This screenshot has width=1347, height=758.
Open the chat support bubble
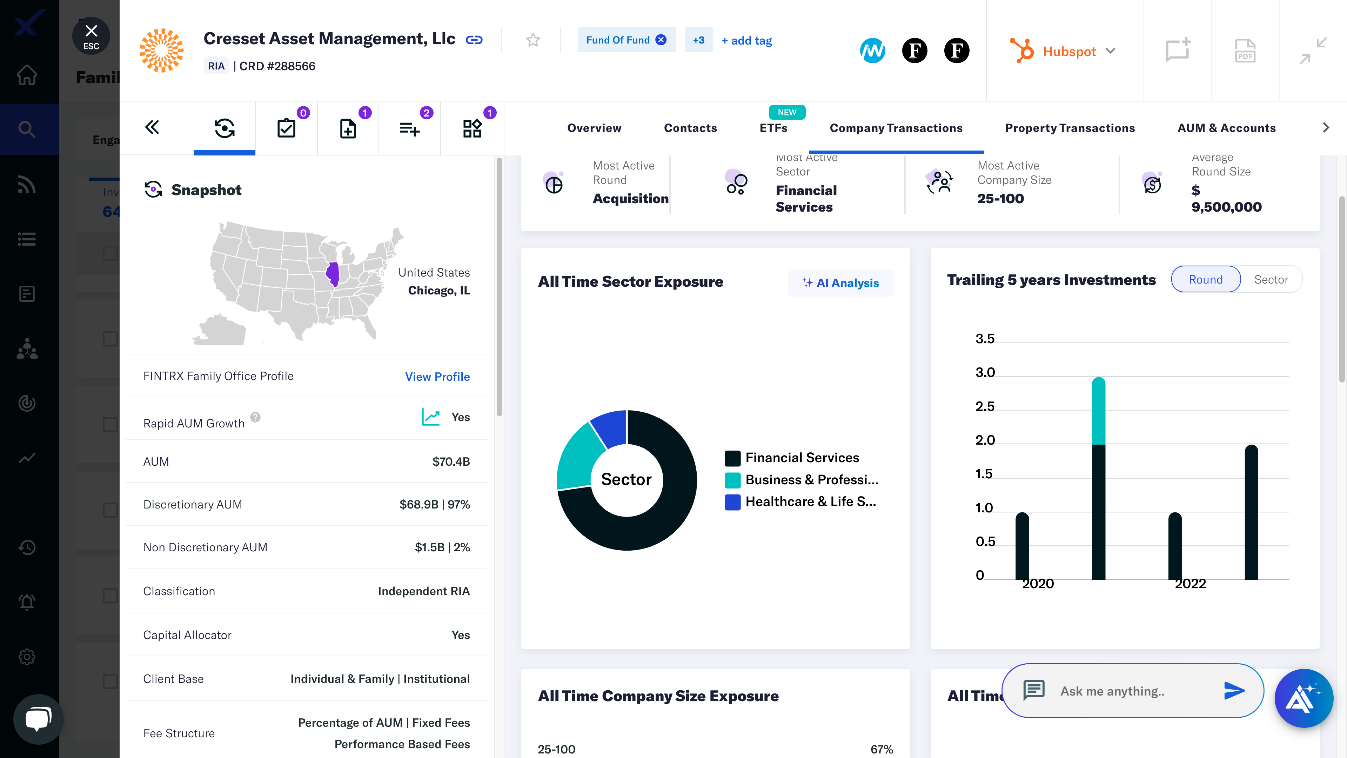click(x=38, y=719)
